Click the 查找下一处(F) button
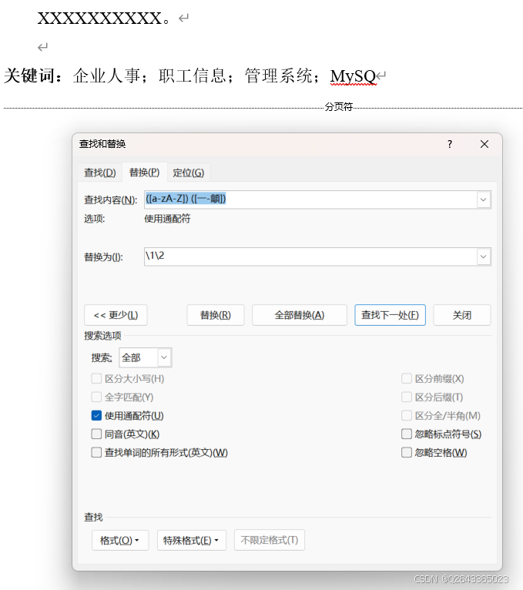 (390, 315)
